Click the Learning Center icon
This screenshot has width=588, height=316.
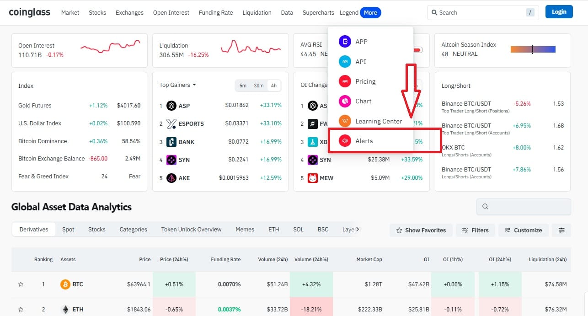(x=344, y=121)
